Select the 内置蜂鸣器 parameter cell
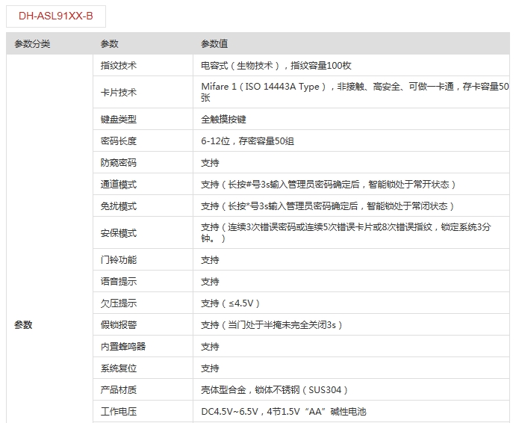This screenshot has width=516, height=423. [x=143, y=346]
